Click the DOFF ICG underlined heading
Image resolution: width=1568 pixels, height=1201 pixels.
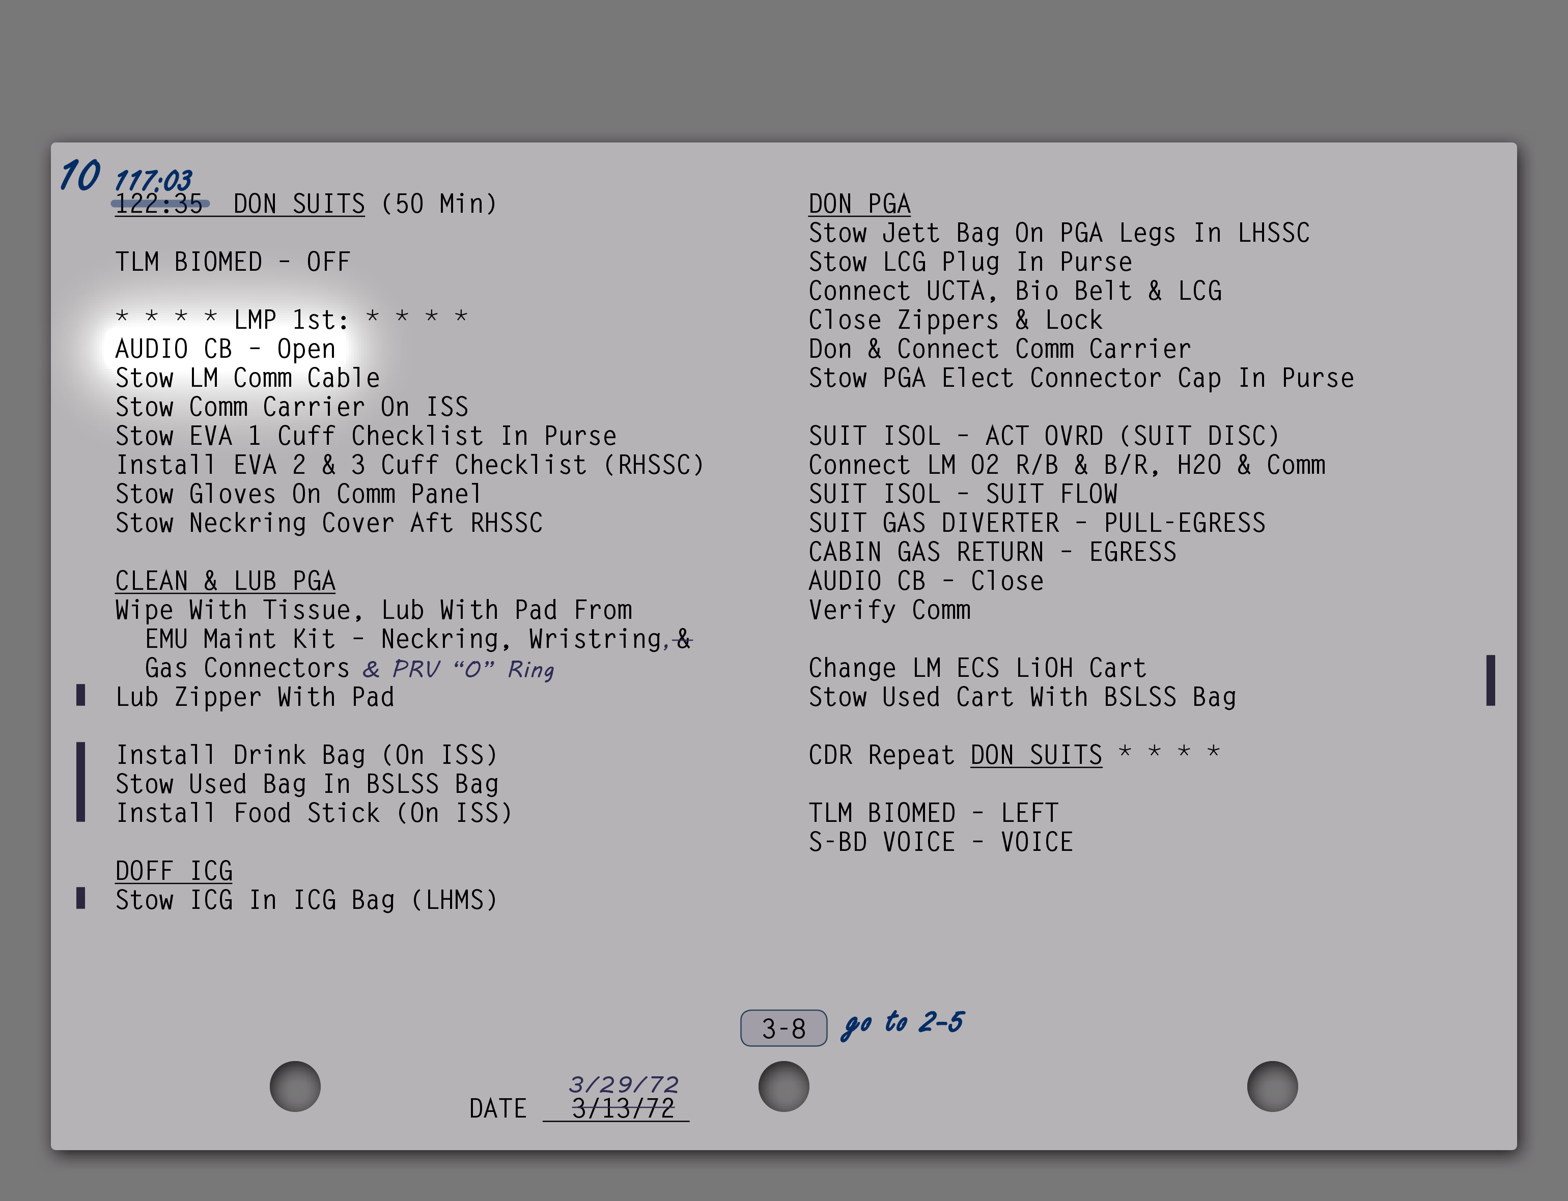pos(174,871)
